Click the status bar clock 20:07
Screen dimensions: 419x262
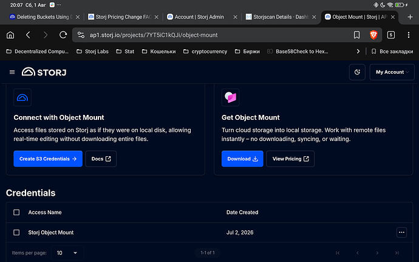[16, 5]
